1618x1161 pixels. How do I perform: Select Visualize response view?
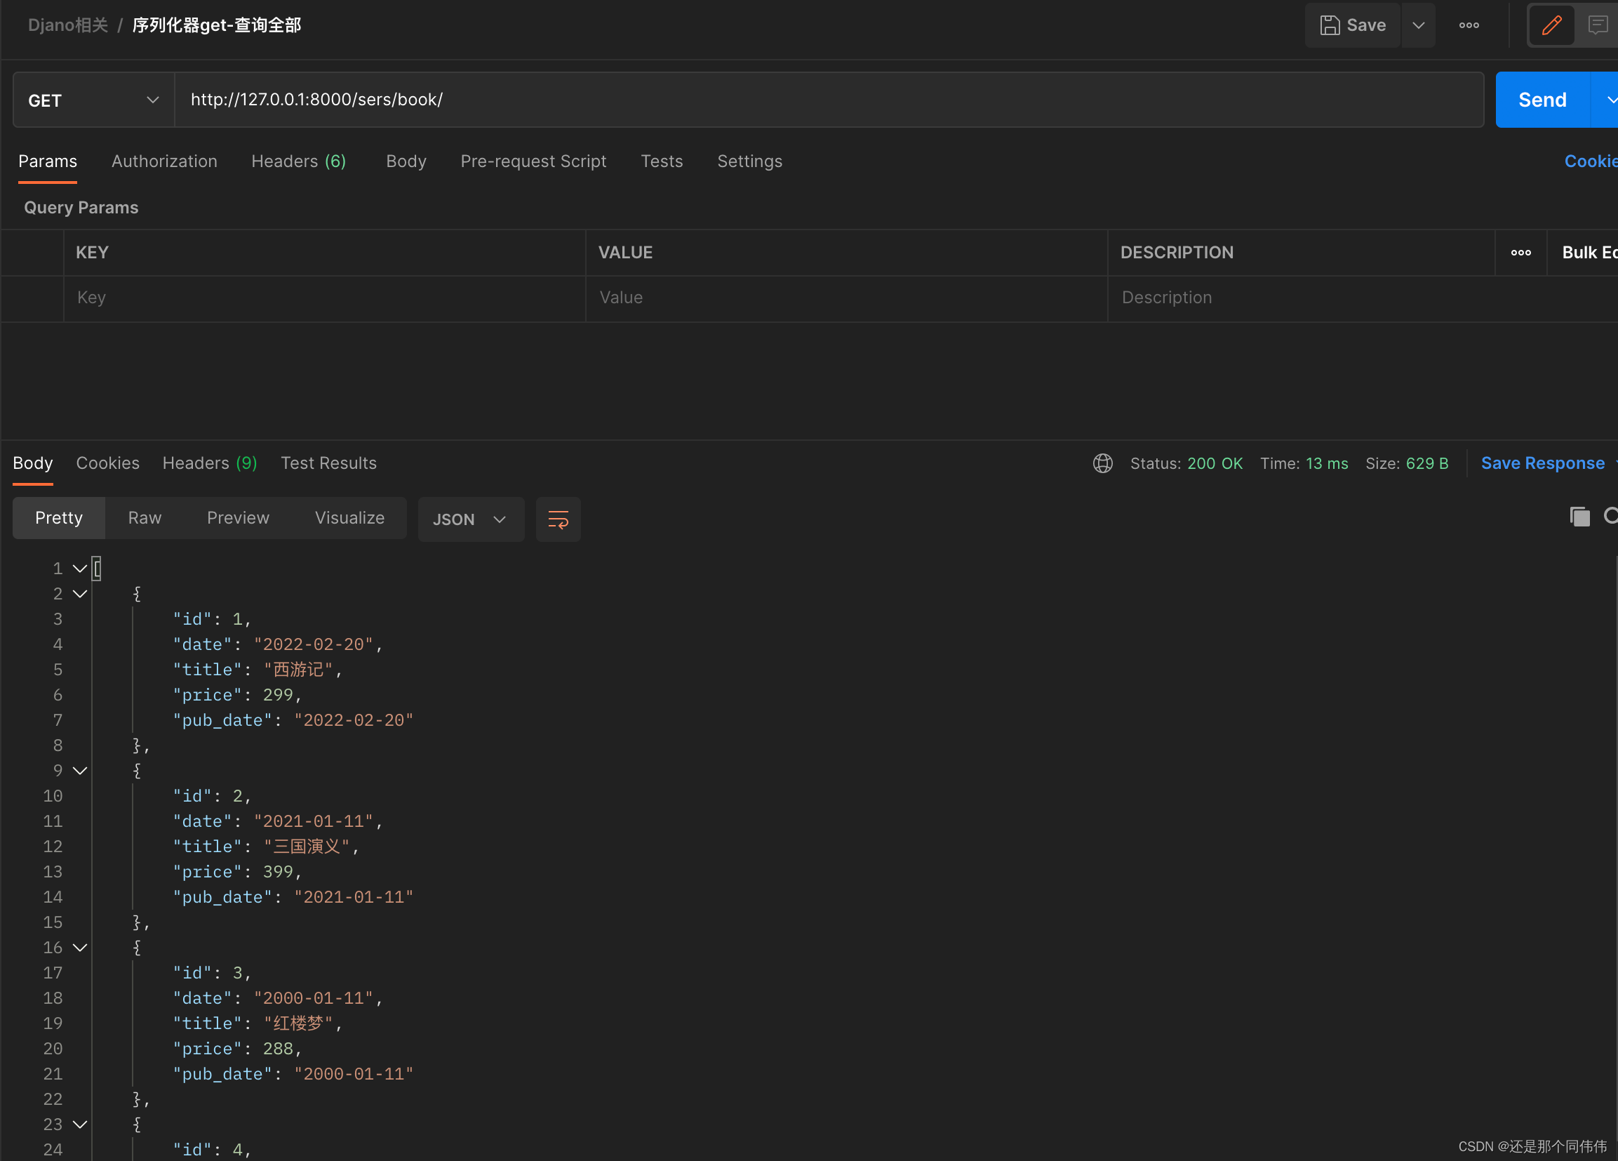tap(349, 518)
